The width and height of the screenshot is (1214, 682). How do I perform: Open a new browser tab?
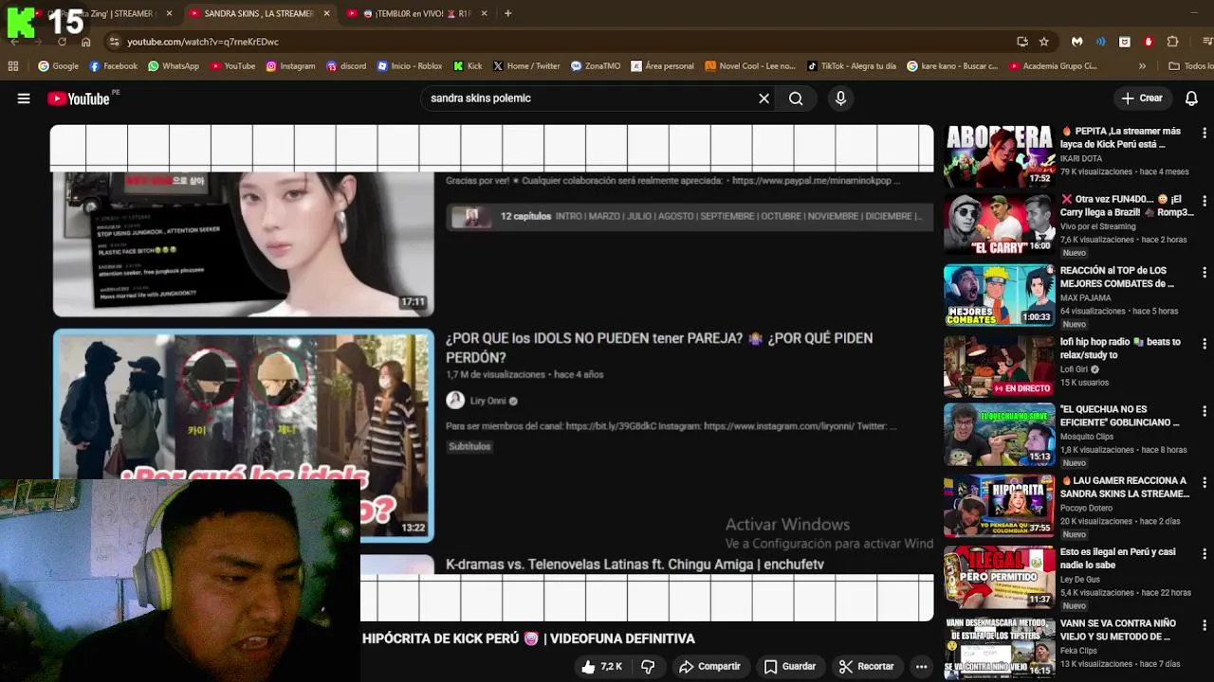pyautogui.click(x=507, y=13)
